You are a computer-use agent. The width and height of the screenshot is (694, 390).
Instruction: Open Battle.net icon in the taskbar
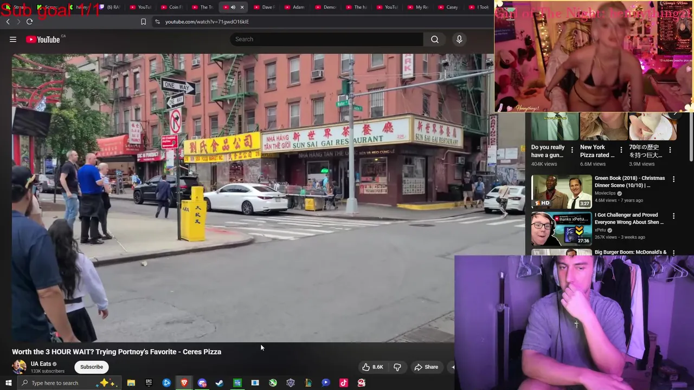(166, 383)
